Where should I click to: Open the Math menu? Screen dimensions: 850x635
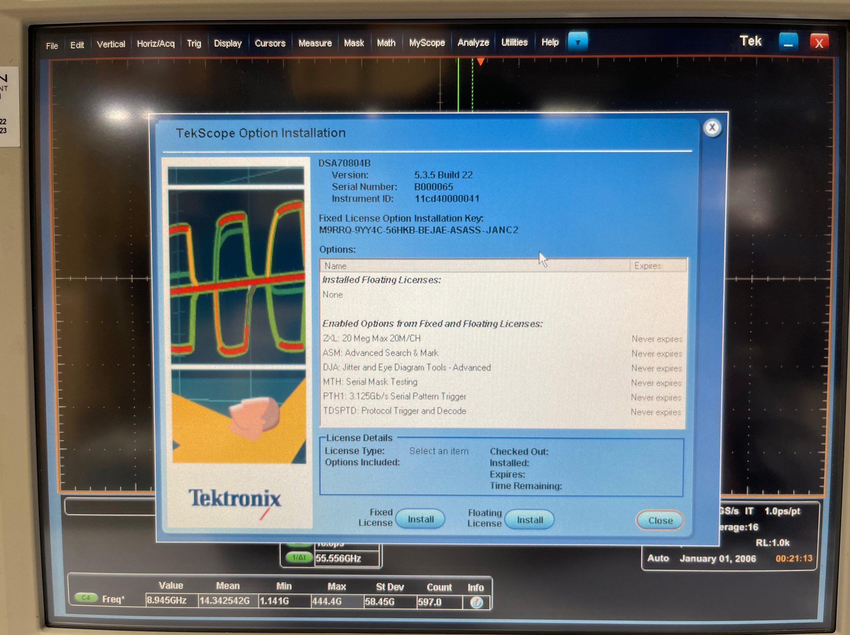pyautogui.click(x=386, y=42)
